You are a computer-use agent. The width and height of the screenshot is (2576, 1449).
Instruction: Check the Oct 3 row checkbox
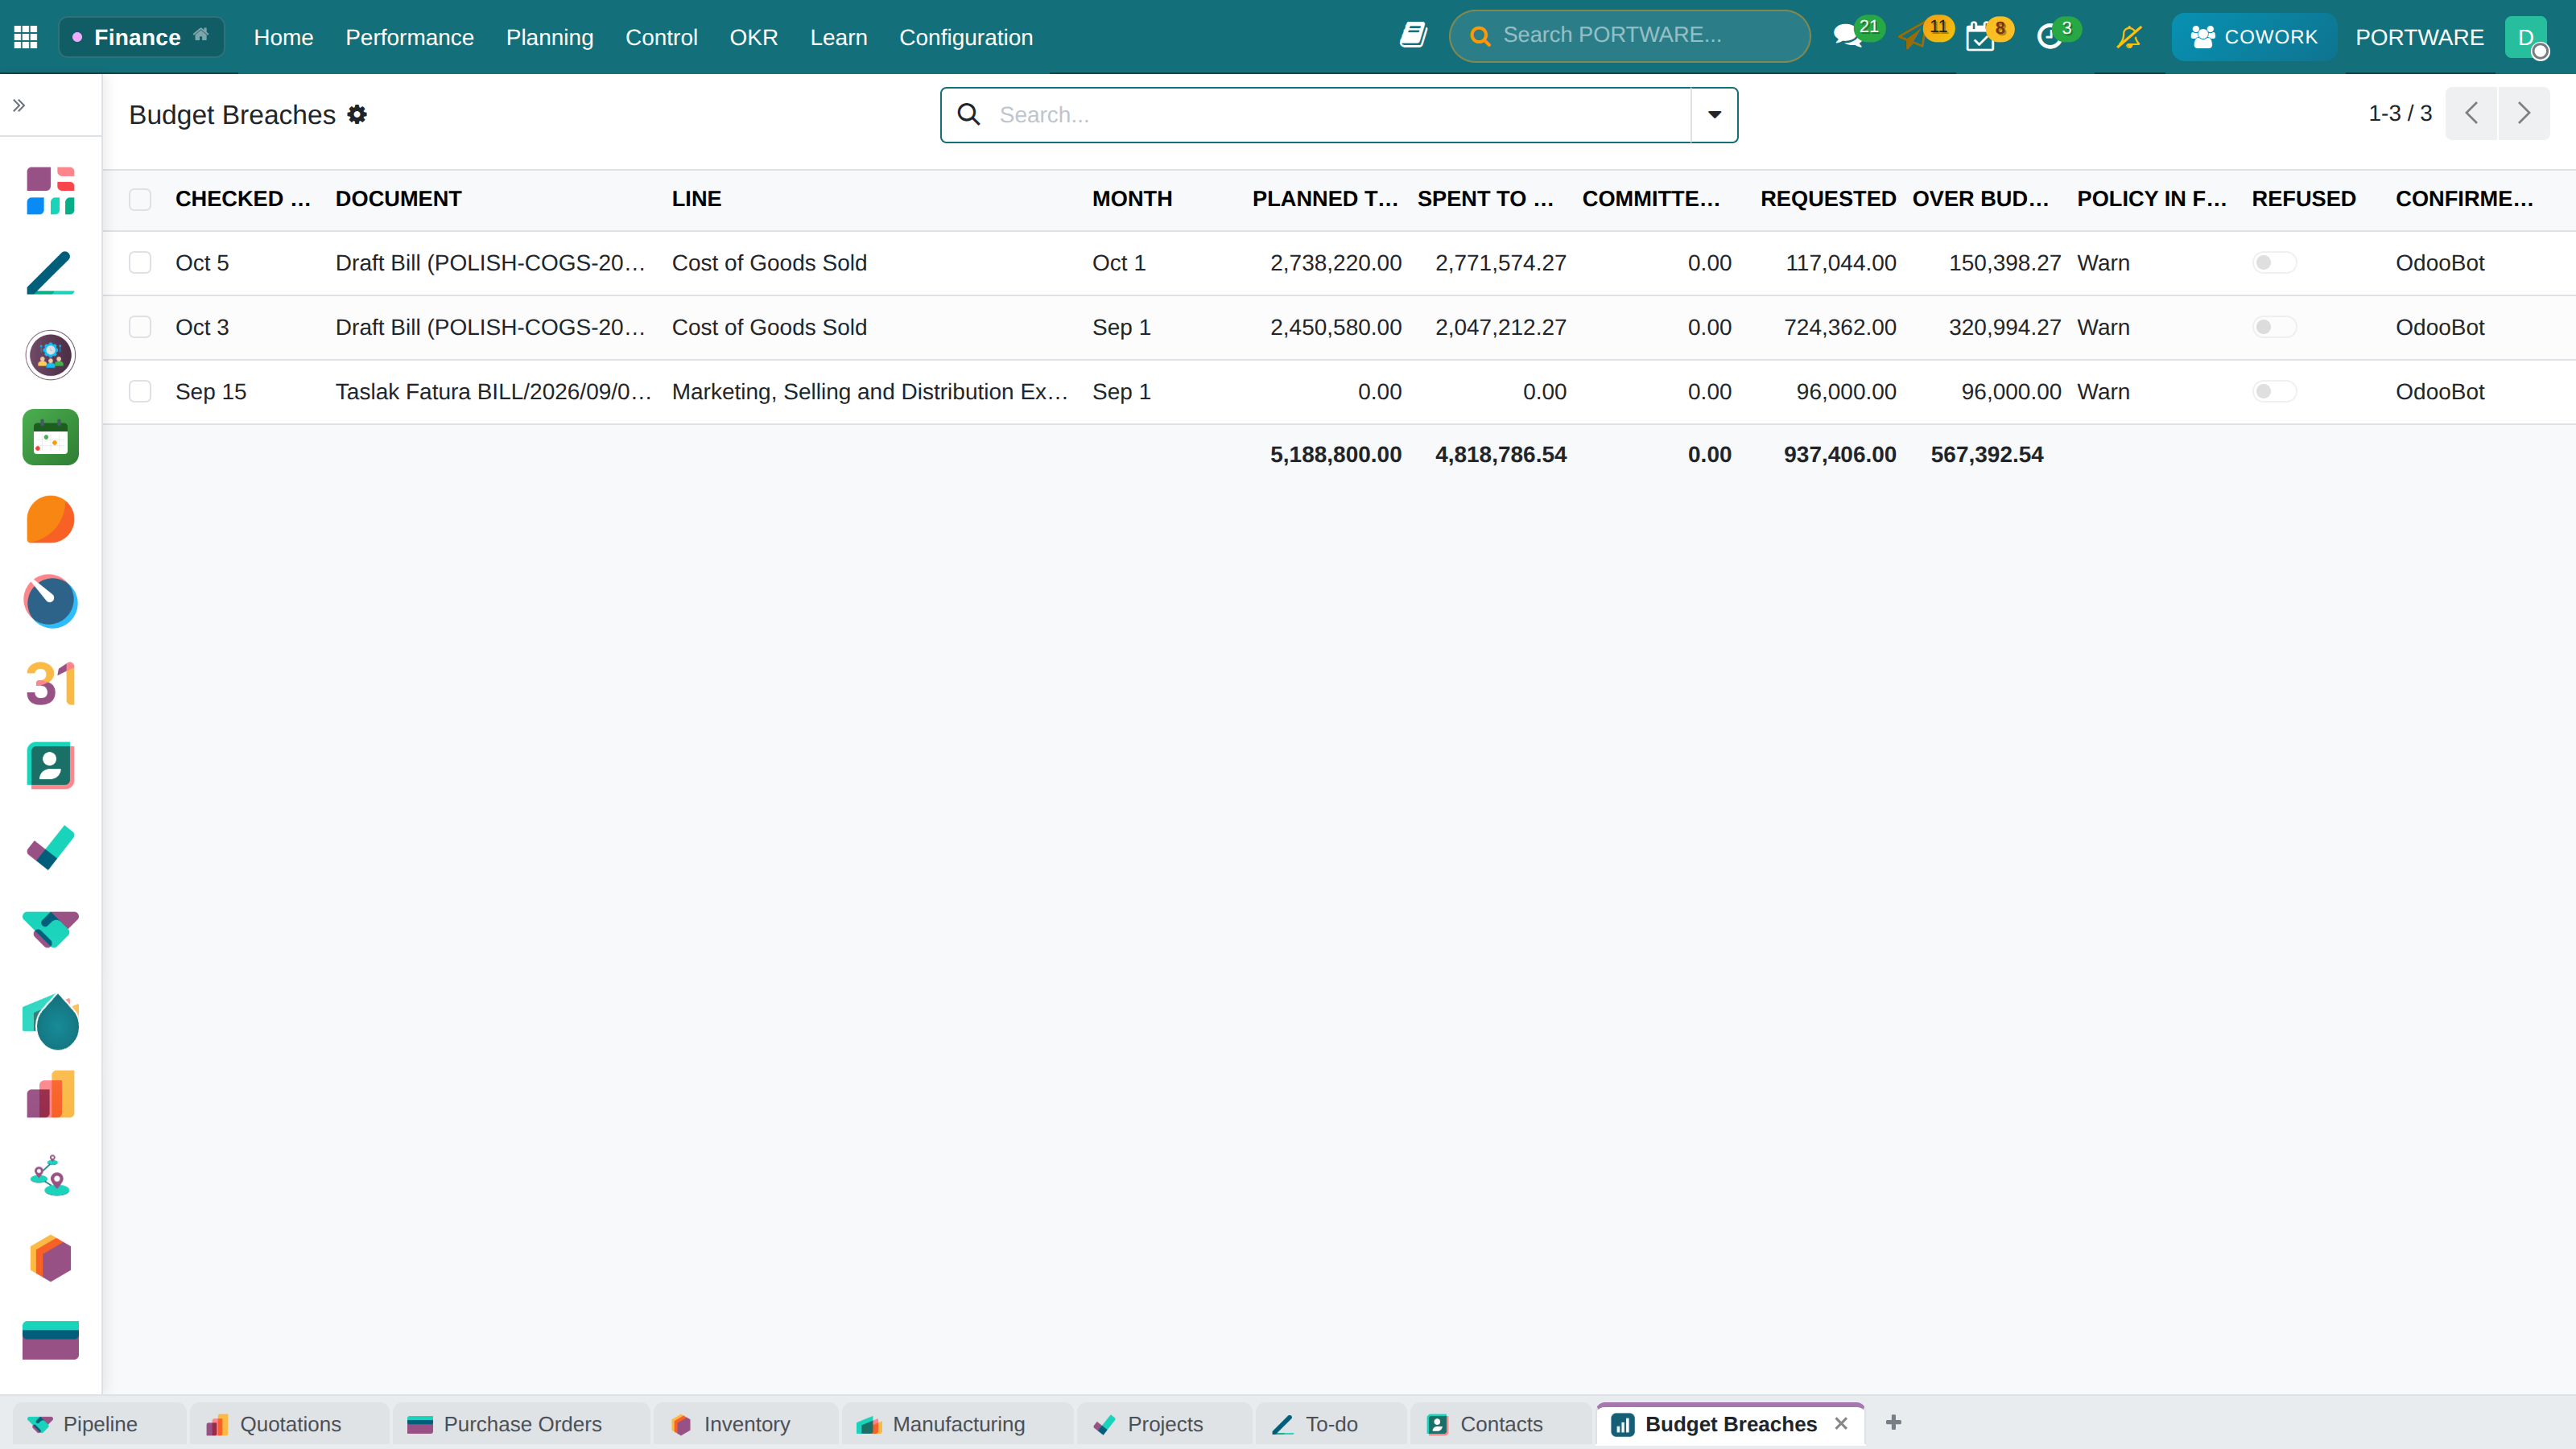(x=140, y=327)
